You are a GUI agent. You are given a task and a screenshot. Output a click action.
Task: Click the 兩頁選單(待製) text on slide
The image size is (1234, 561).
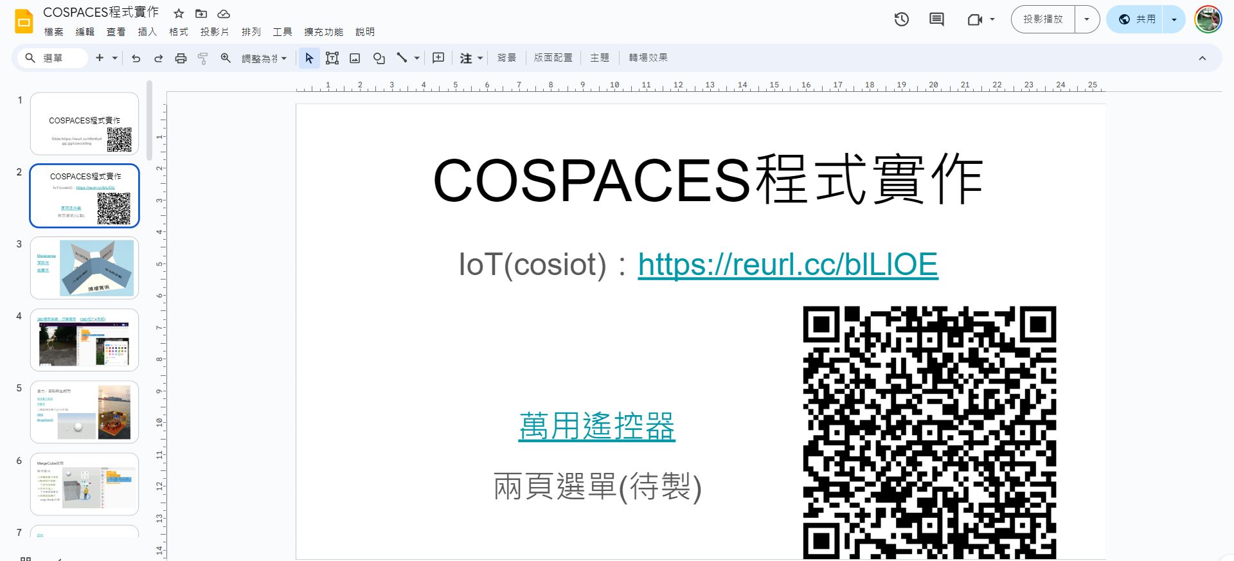(598, 486)
